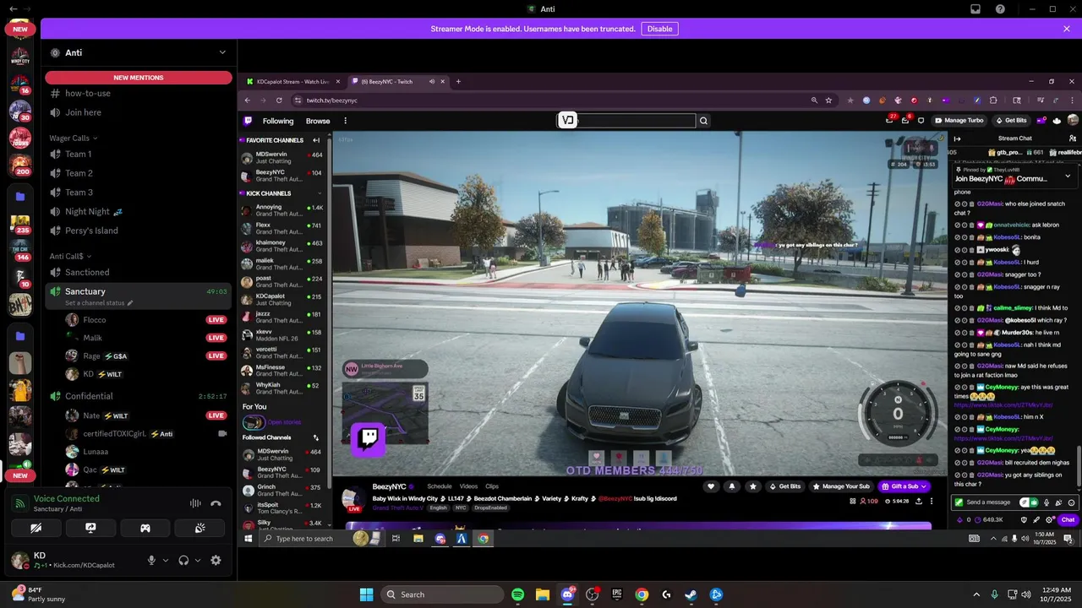Reload the Twitch page

pyautogui.click(x=279, y=100)
